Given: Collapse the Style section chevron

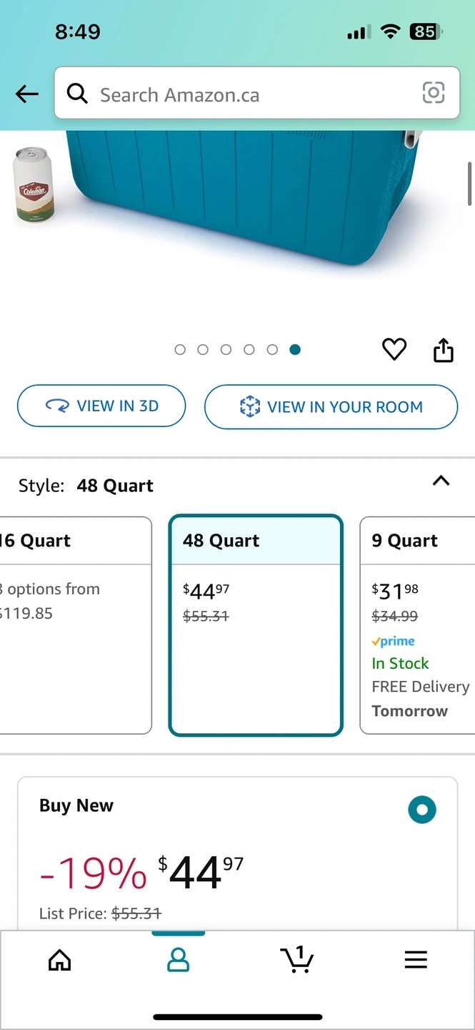Looking at the screenshot, I should click(x=441, y=481).
